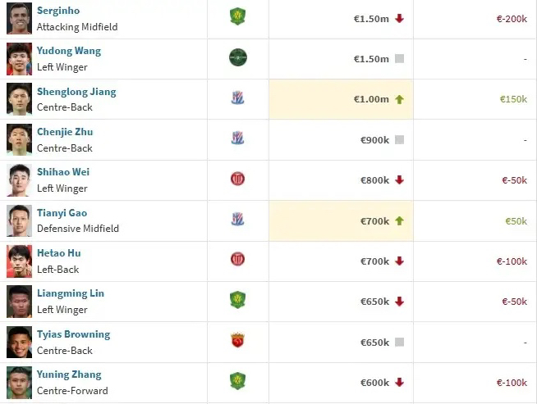Click Tyias Browning's portrait photo

tap(19, 341)
